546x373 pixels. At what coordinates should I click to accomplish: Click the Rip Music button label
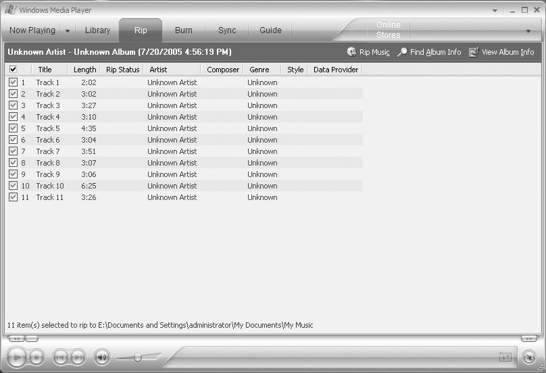pos(374,52)
